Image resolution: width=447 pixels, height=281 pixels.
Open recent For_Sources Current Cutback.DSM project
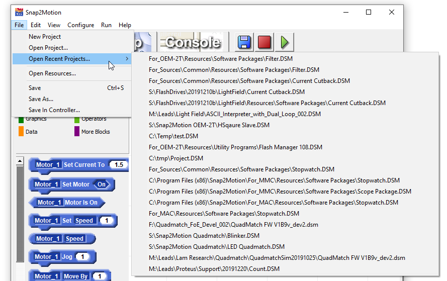[285, 81]
